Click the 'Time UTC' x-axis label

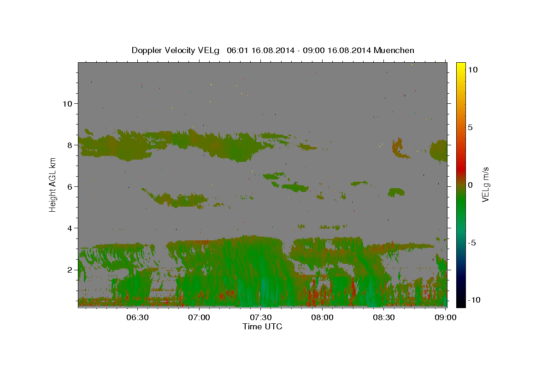262,327
